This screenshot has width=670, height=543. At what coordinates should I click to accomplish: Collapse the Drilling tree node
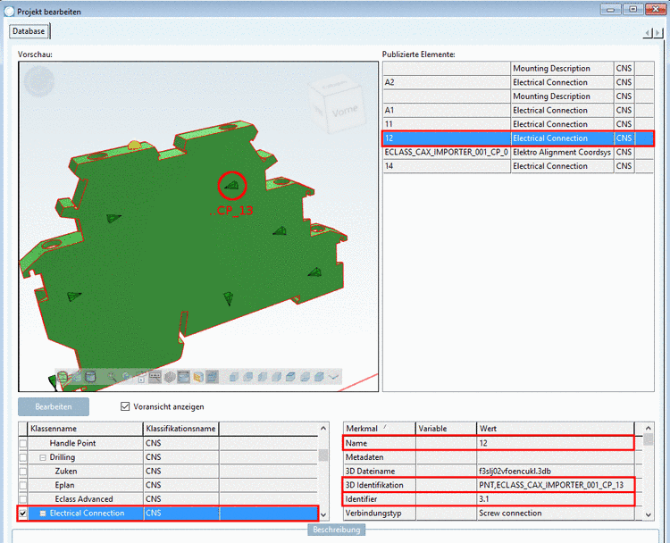pos(42,457)
